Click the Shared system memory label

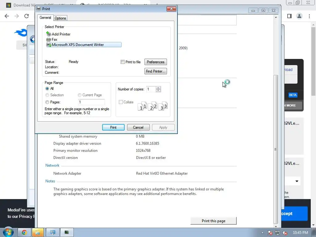(x=78, y=136)
